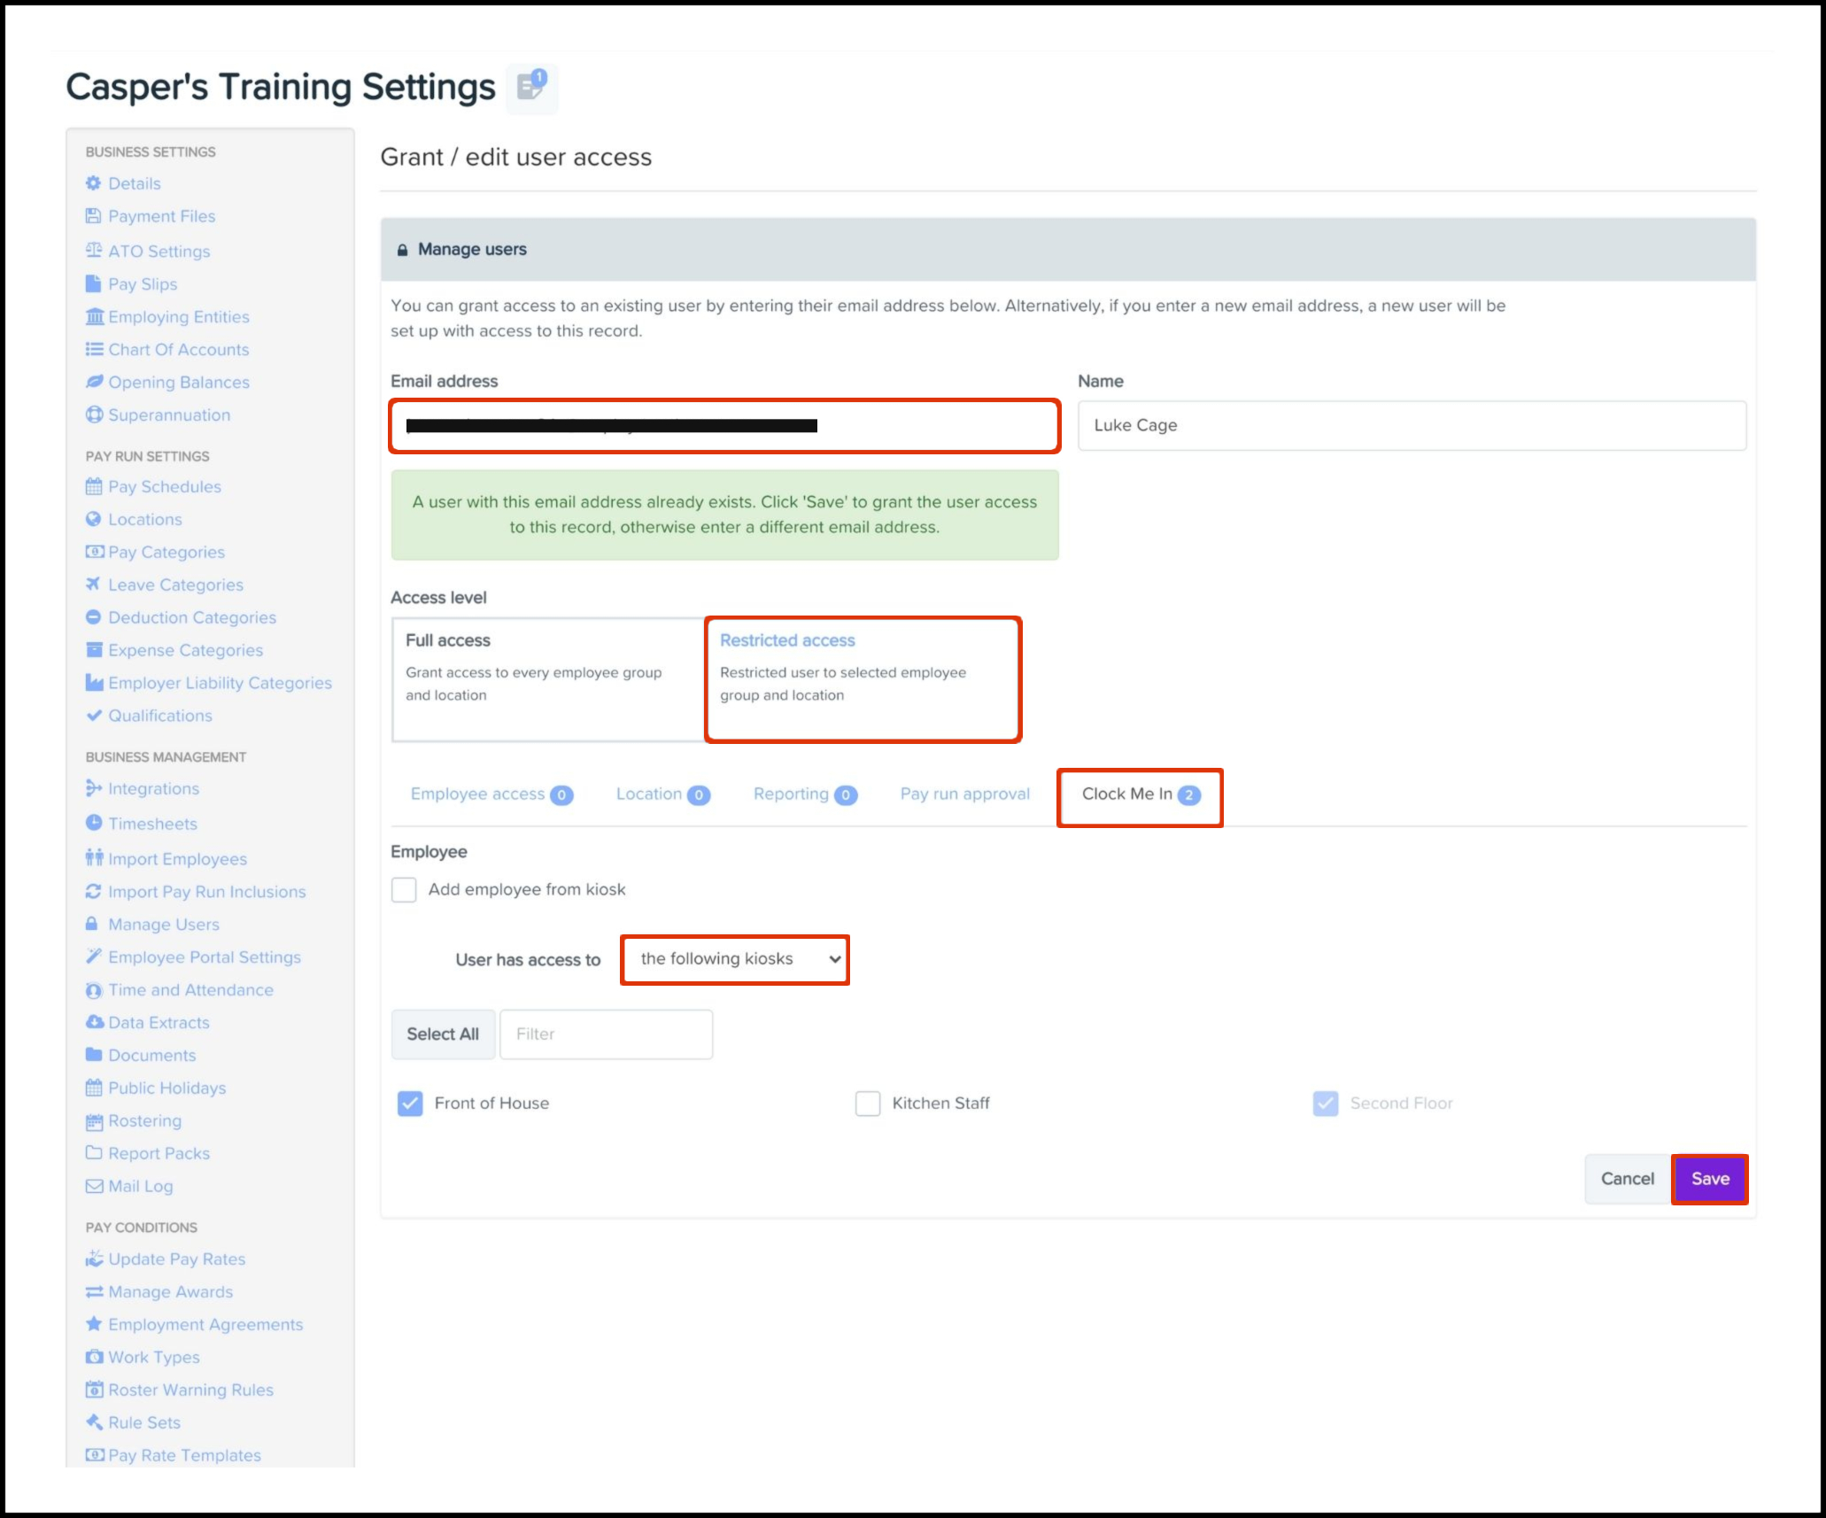Image resolution: width=1826 pixels, height=1518 pixels.
Task: Check the Kitchen Staff kiosk checkbox
Action: pos(868,1103)
